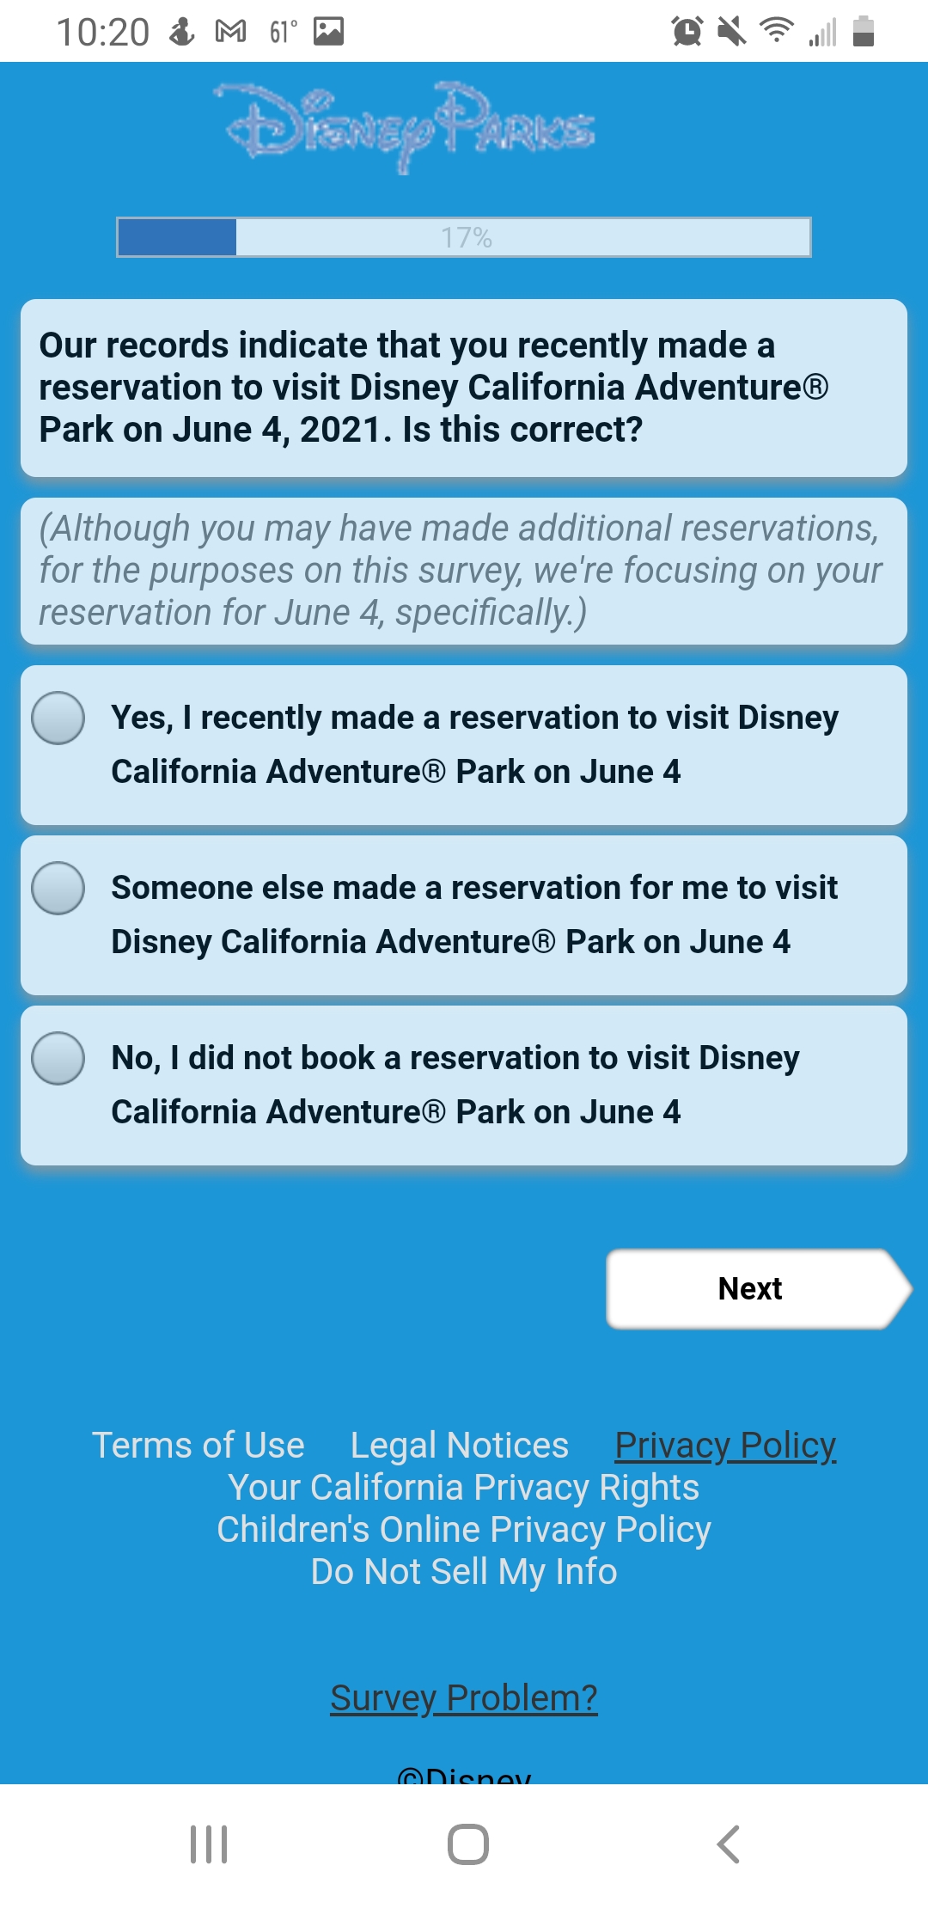Click the Survey Problem? link
The height and width of the screenshot is (1908, 928).
tap(464, 1698)
